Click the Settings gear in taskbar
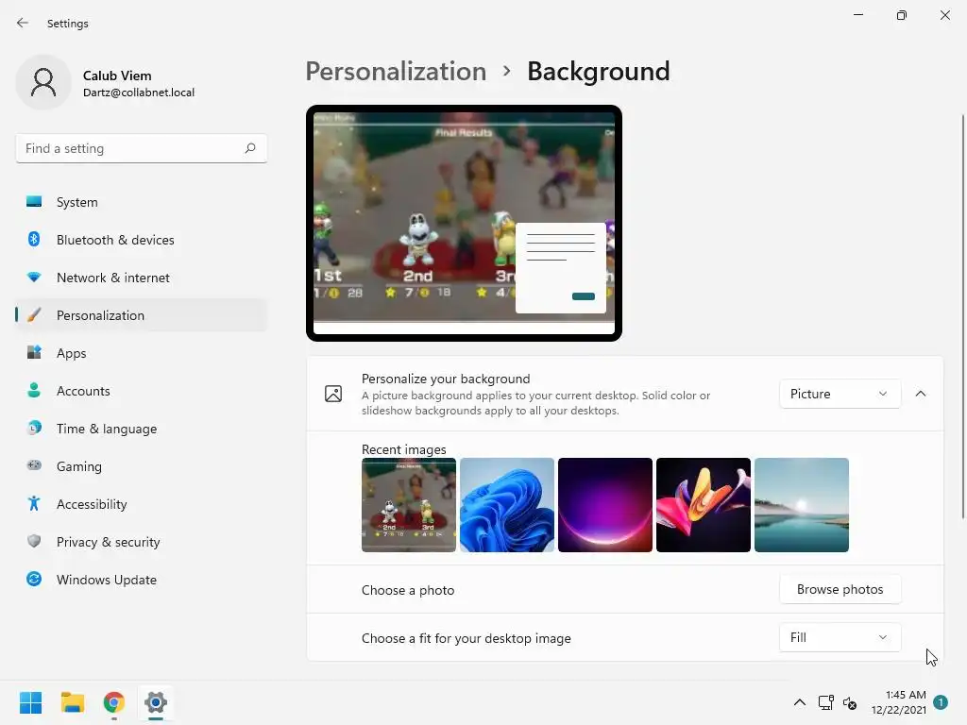 point(156,702)
